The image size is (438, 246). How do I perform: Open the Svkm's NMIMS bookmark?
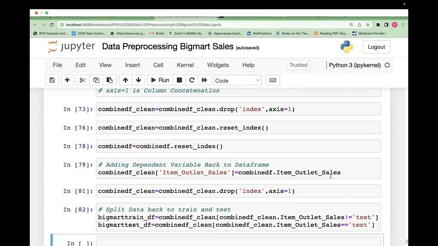[186, 33]
